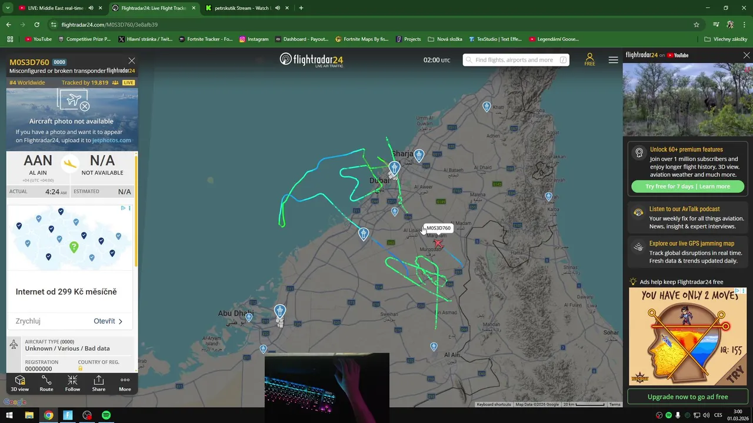The height and width of the screenshot is (423, 753).
Task: Open the Projects bookmarks folder
Action: (x=408, y=39)
